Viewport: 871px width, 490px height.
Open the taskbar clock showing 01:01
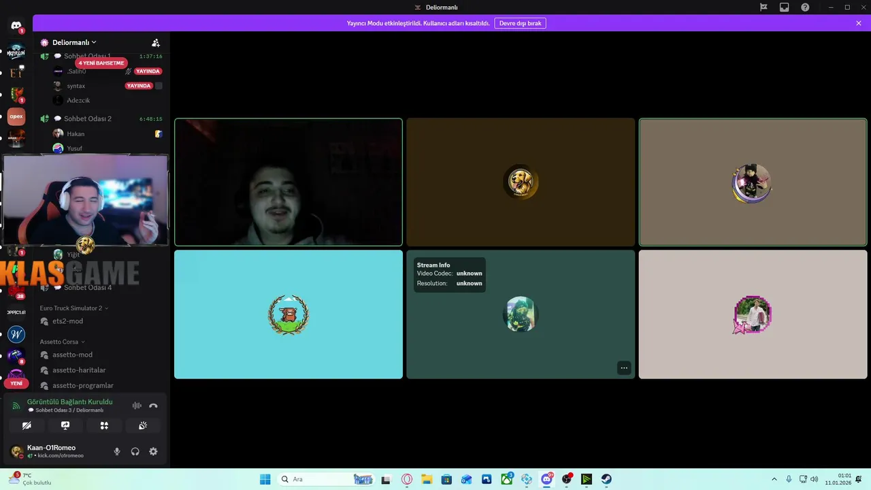(x=838, y=479)
